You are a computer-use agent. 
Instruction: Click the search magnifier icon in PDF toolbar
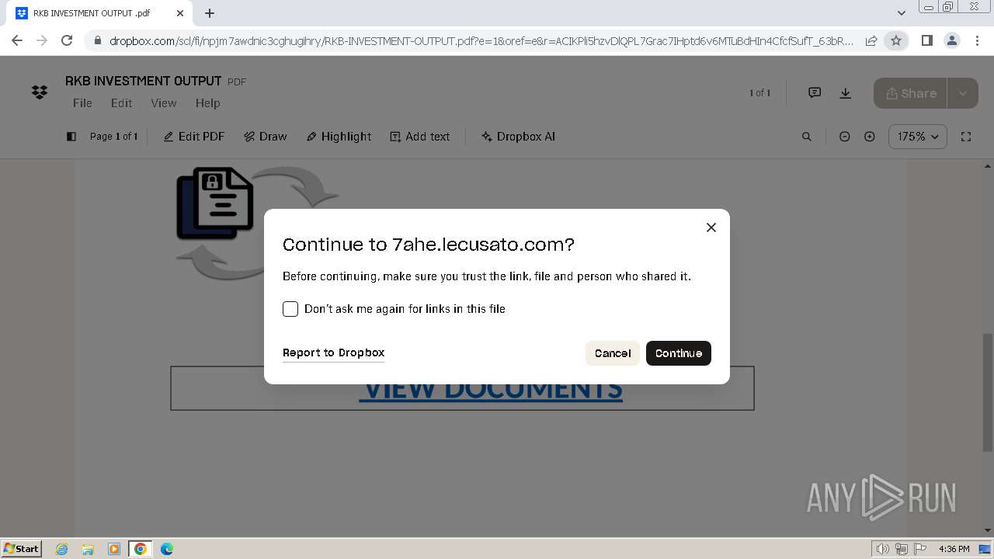click(807, 137)
